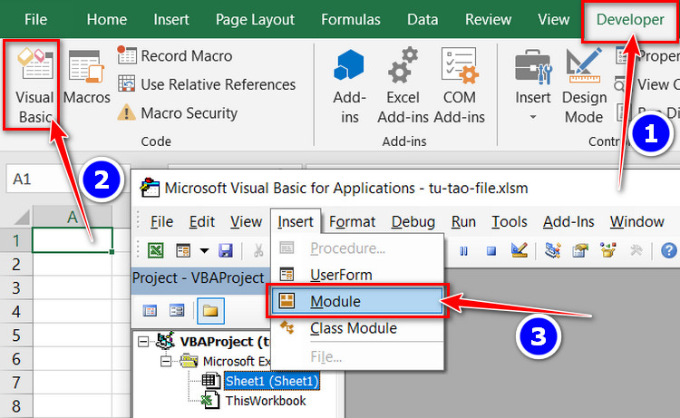The height and width of the screenshot is (418, 680).
Task: Click the Cut scissors icon
Action: [x=258, y=250]
